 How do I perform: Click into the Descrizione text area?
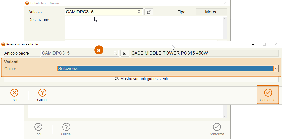pyautogui.click(x=144, y=28)
